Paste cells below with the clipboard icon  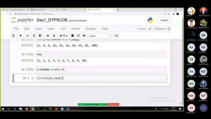pos(40,36)
